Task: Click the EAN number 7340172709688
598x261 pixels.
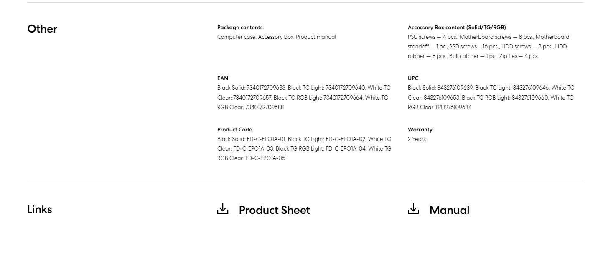Action: (264, 108)
